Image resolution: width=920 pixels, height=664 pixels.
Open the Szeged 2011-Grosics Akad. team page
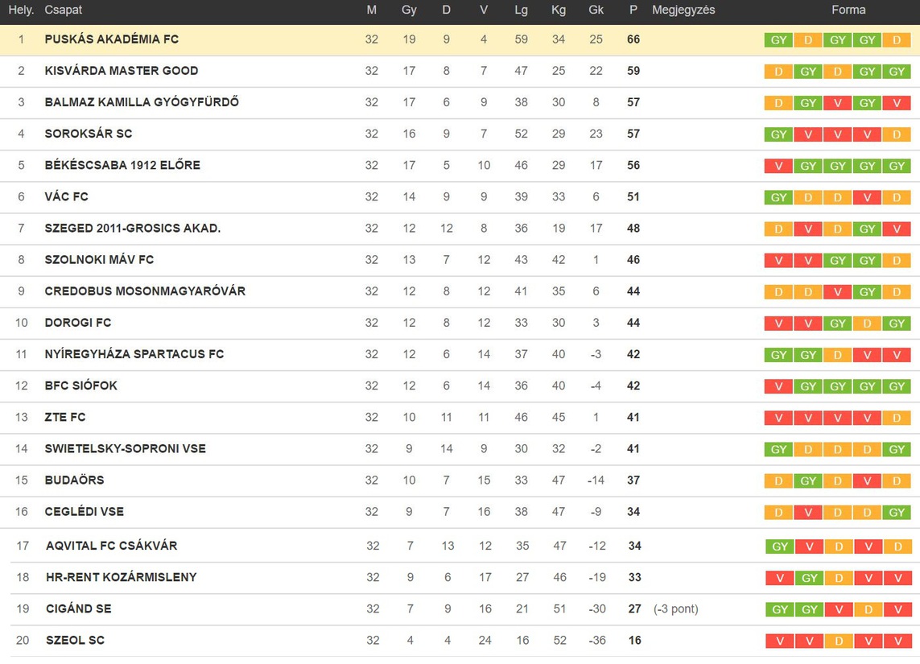[x=133, y=229]
